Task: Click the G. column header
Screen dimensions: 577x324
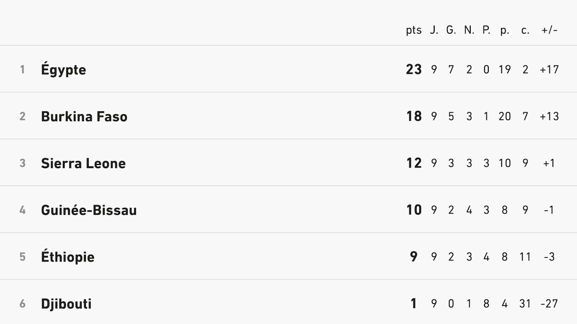Action: 451,30
